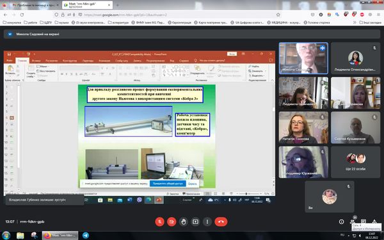384x240 pixels.
Task: Raise hand in the meeting
Action: pyautogui.click(x=184, y=221)
